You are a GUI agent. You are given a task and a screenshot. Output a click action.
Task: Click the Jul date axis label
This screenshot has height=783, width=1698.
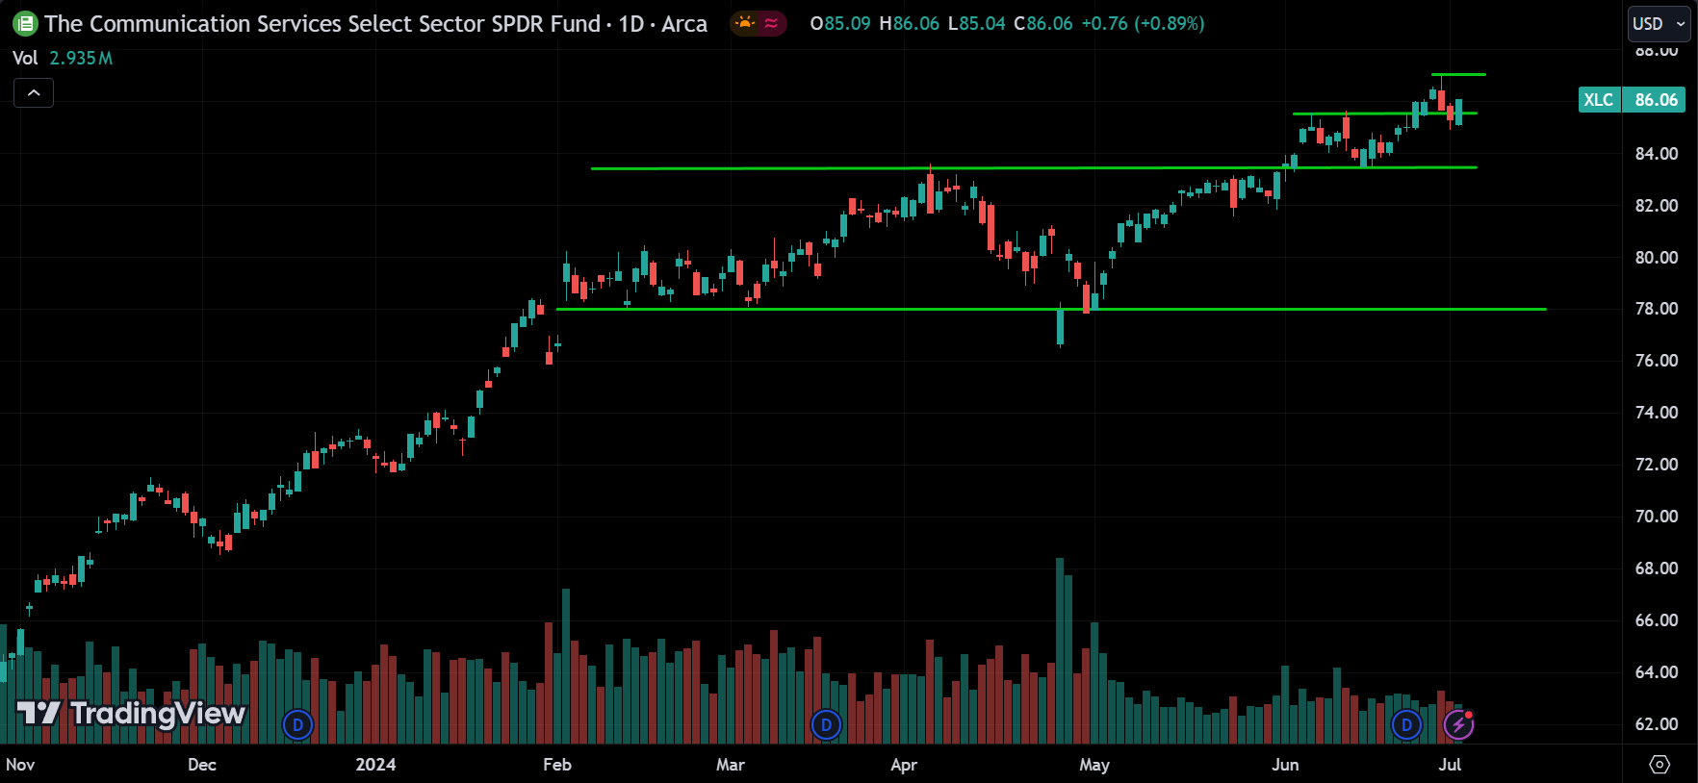click(1450, 765)
